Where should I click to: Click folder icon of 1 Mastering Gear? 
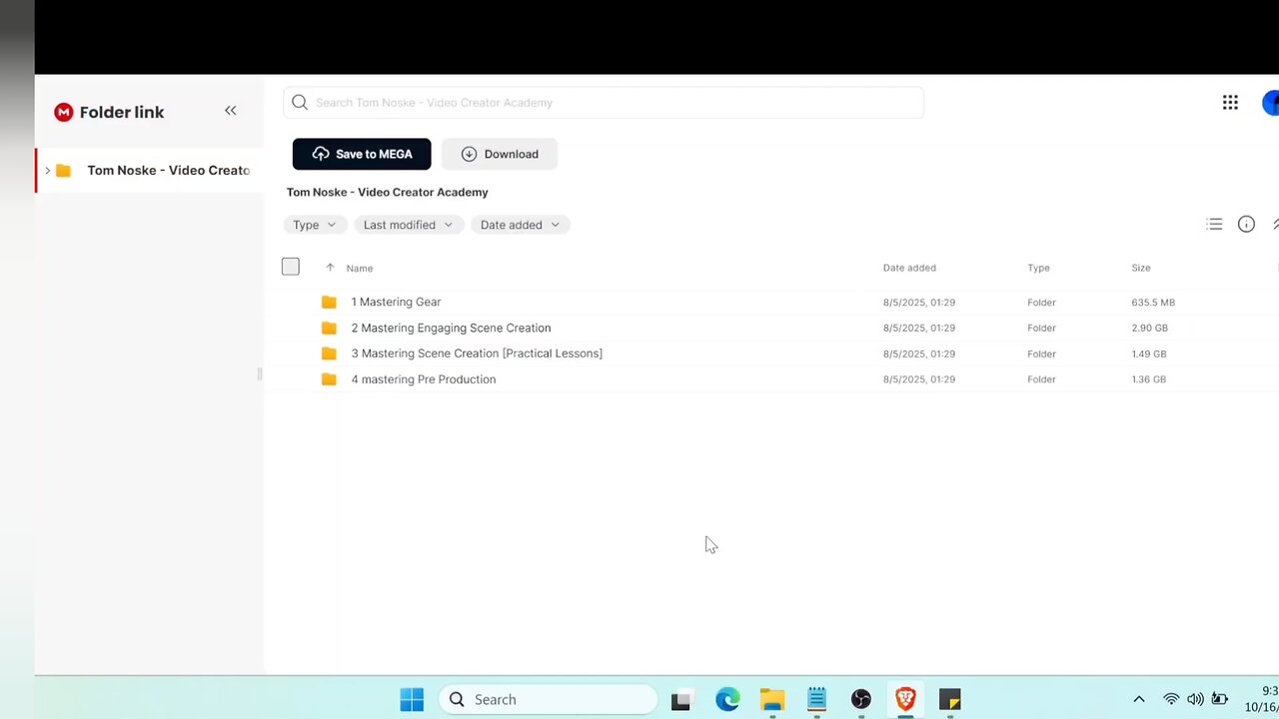[329, 302]
